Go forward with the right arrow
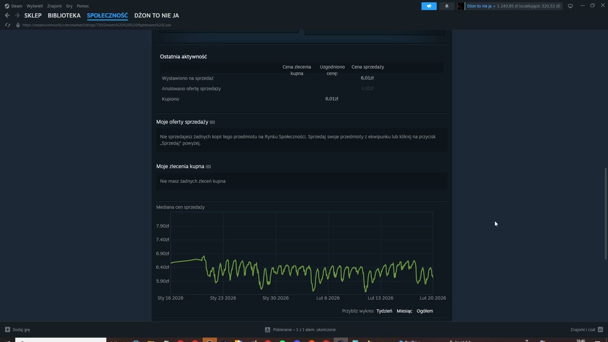Image resolution: width=608 pixels, height=342 pixels. (x=17, y=15)
